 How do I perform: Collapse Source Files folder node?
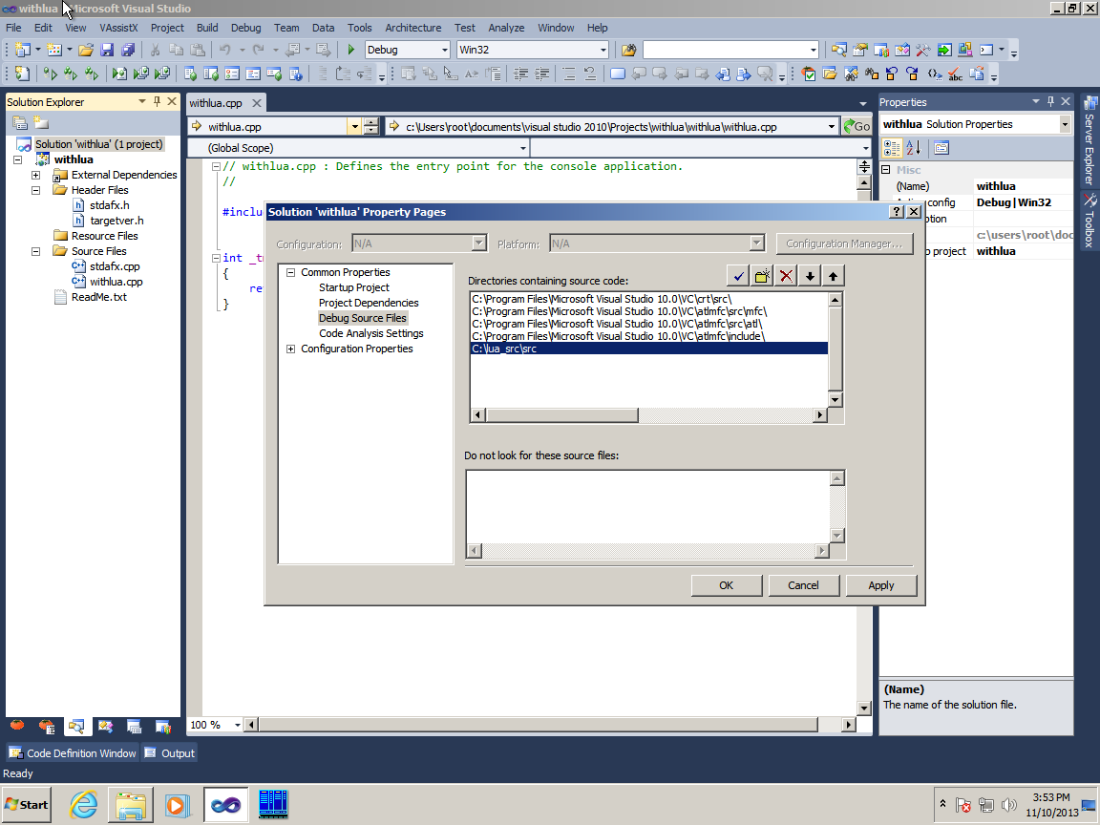click(35, 251)
